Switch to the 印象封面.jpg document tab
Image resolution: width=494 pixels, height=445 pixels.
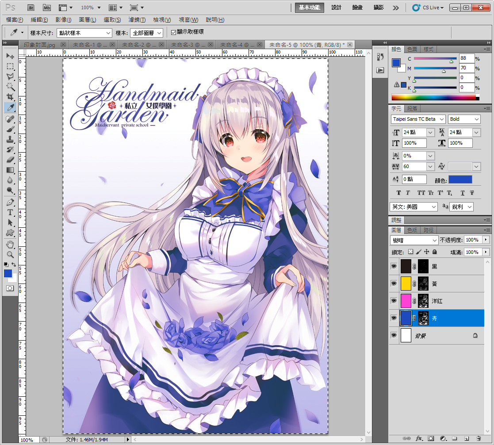pos(39,45)
